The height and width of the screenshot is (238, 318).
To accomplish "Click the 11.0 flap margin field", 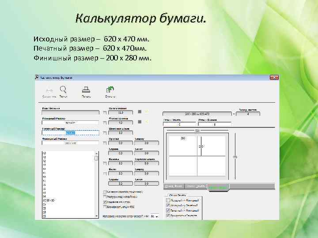I will click(x=121, y=112).
